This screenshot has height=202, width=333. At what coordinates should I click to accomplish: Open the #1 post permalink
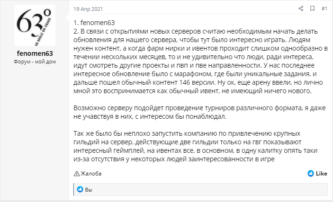click(324, 9)
